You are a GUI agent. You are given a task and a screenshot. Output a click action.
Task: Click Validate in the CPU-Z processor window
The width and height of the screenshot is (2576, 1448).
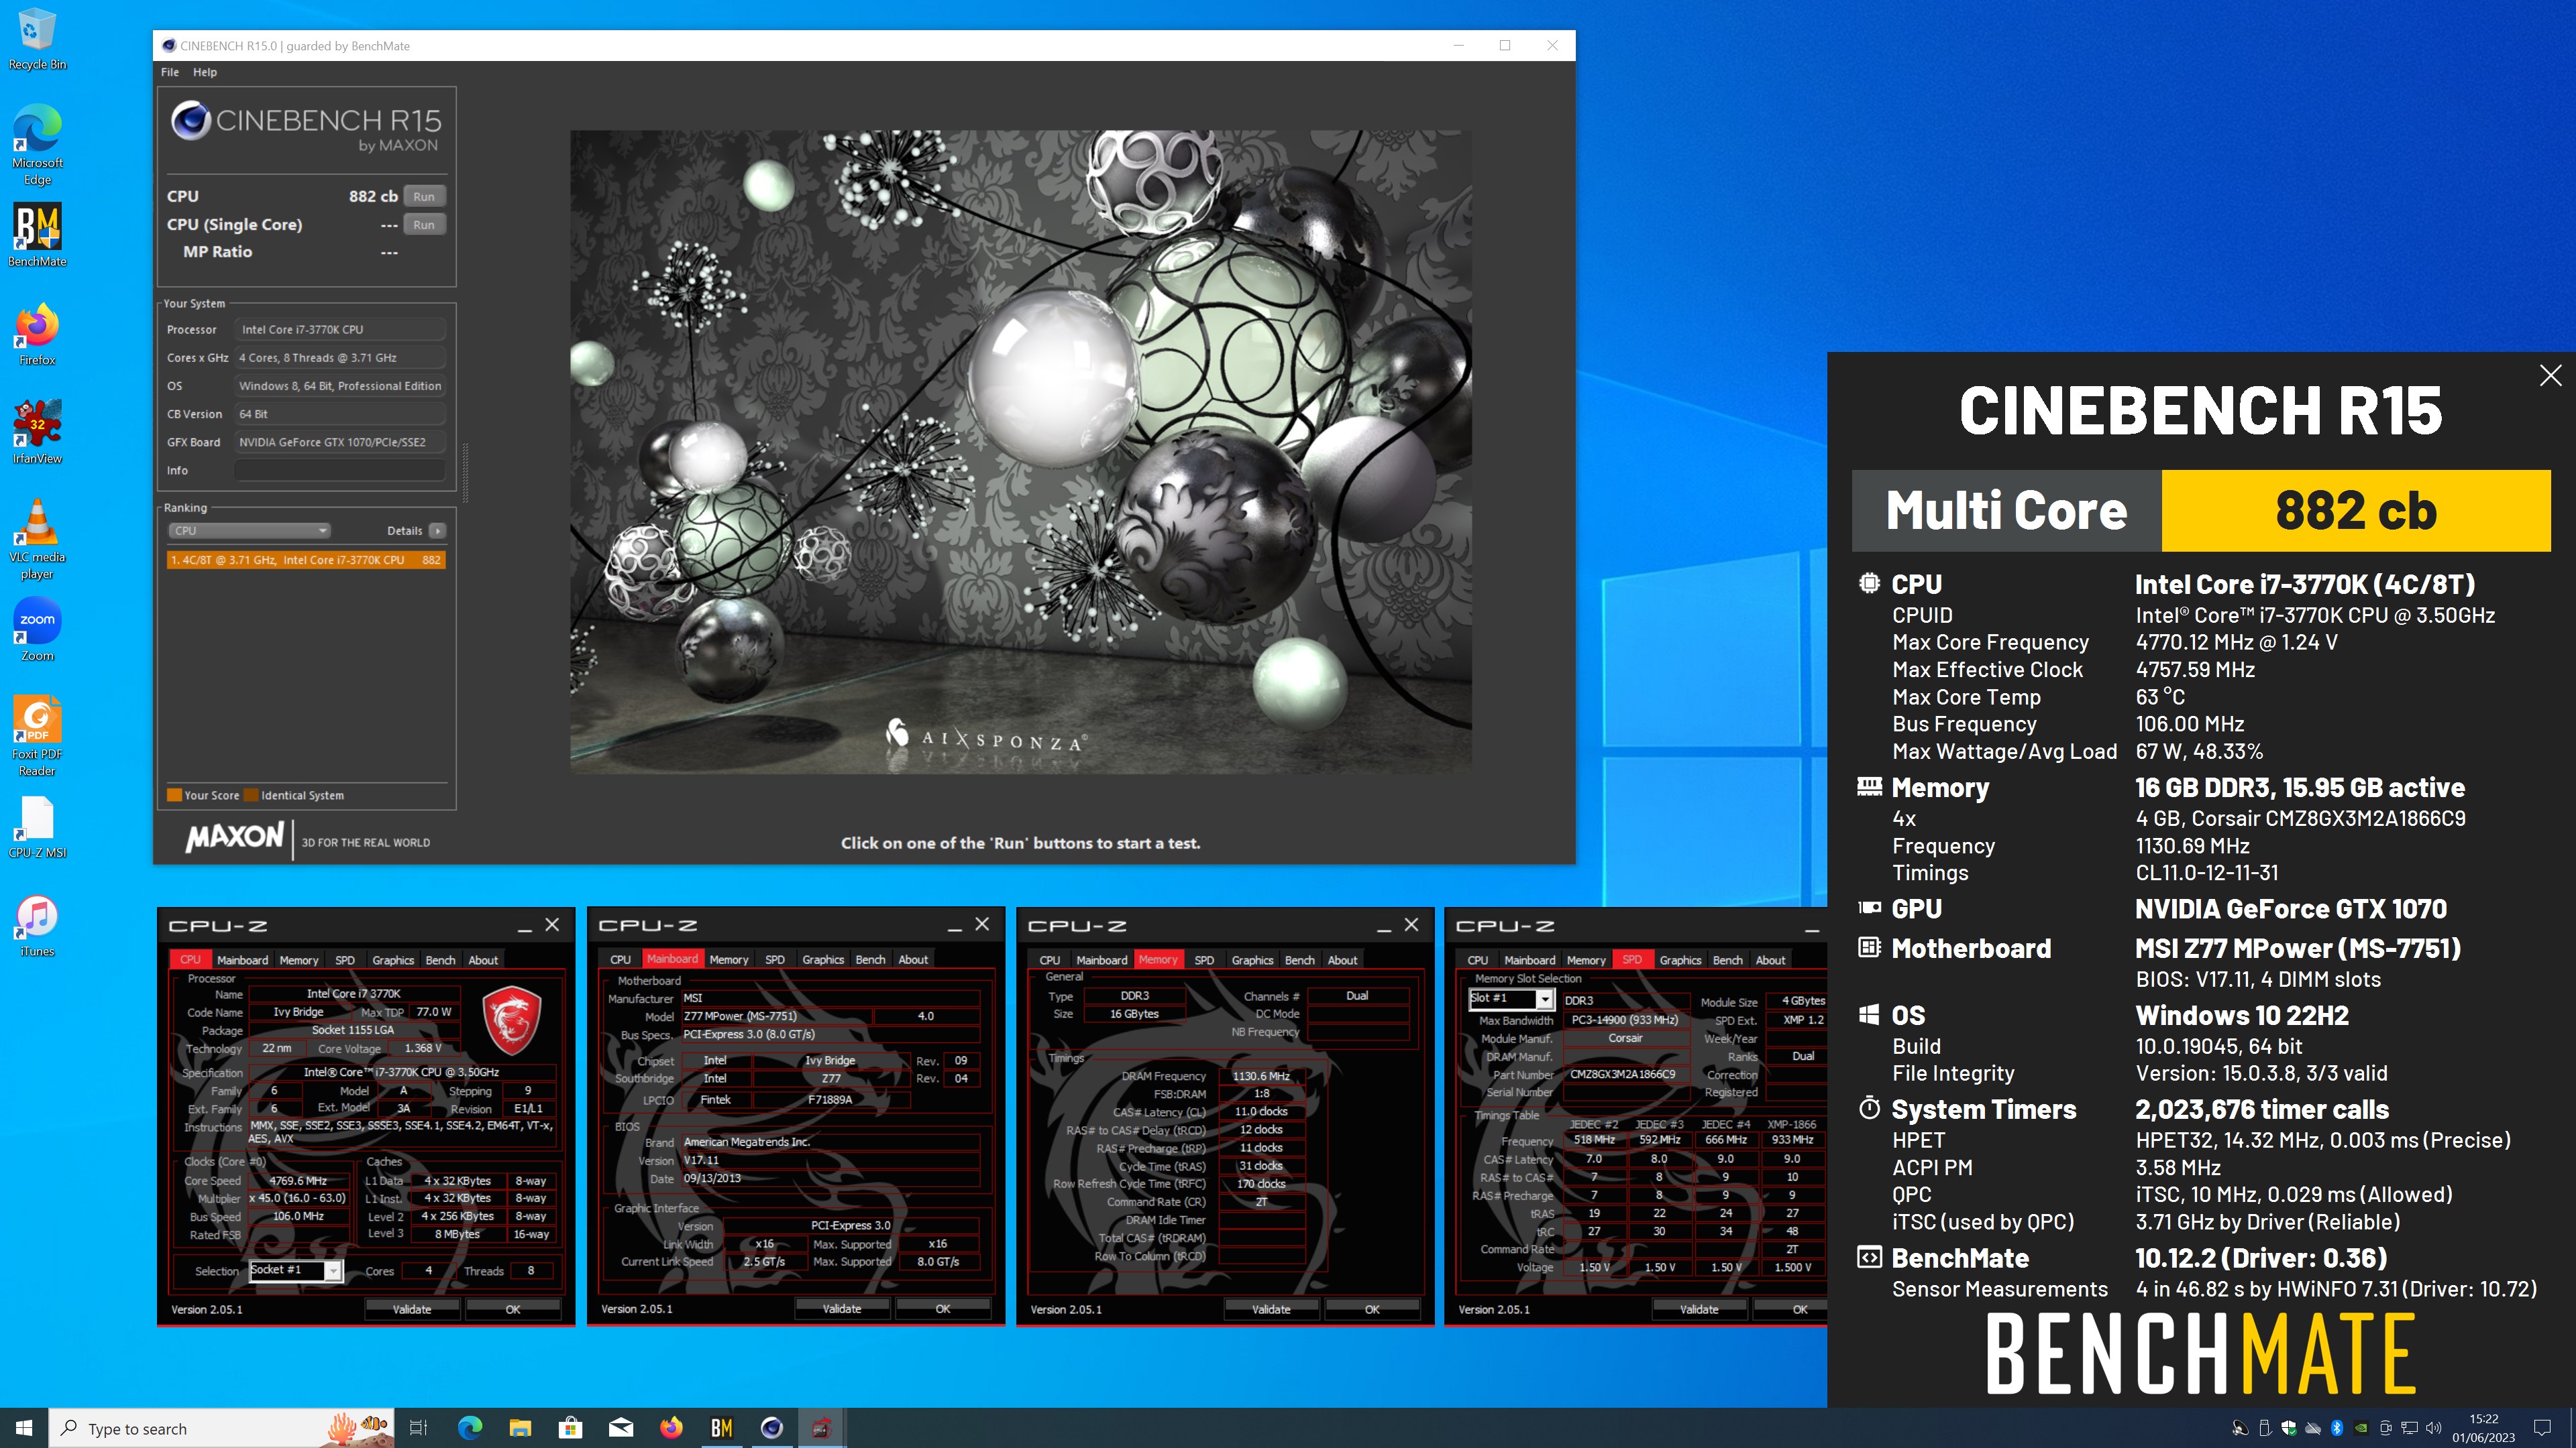tap(411, 1309)
